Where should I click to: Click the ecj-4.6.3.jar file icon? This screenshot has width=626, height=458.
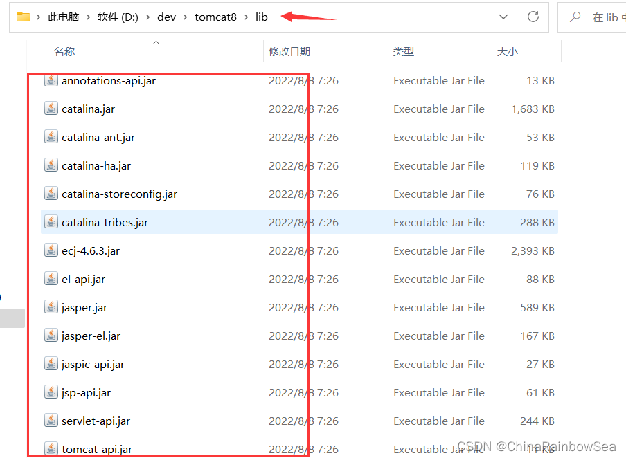point(51,250)
